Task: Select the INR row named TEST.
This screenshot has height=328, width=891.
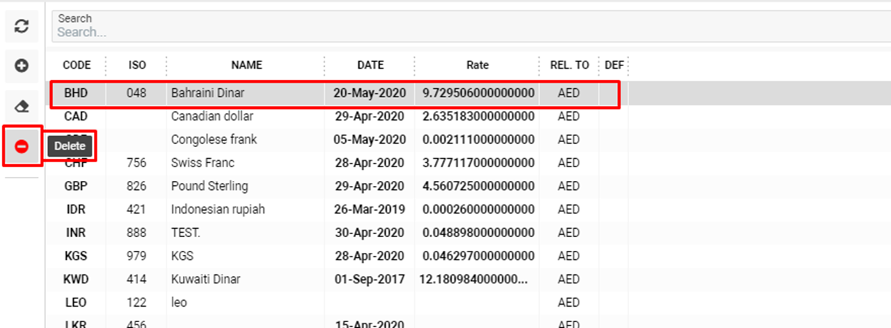Action: (x=185, y=233)
